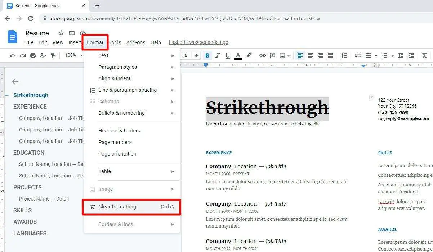Check the cloud save status icon
The image size is (433, 252).
click(x=83, y=33)
